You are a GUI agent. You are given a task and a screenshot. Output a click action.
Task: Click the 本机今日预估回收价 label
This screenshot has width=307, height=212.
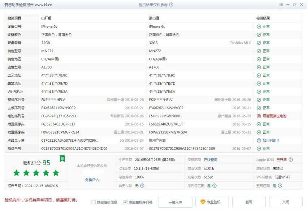coord(92,166)
